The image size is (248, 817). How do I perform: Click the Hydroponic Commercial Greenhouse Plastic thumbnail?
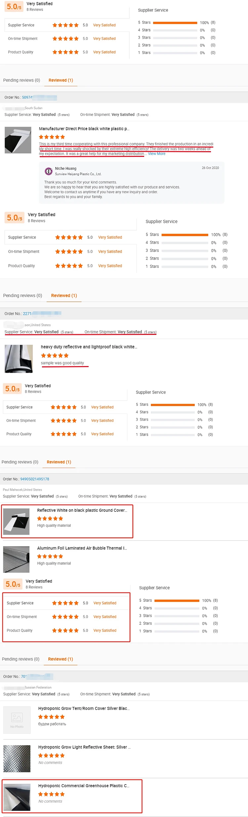tap(17, 797)
